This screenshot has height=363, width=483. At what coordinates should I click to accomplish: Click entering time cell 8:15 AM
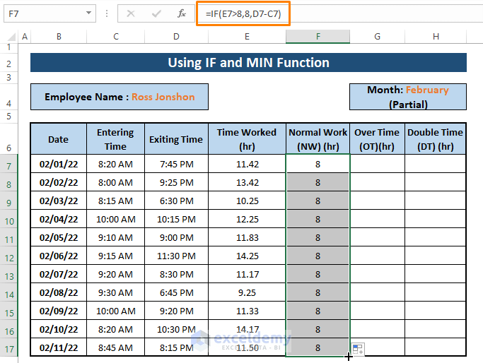pyautogui.click(x=115, y=201)
